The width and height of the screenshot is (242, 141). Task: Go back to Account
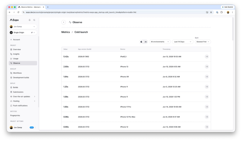[15, 40]
